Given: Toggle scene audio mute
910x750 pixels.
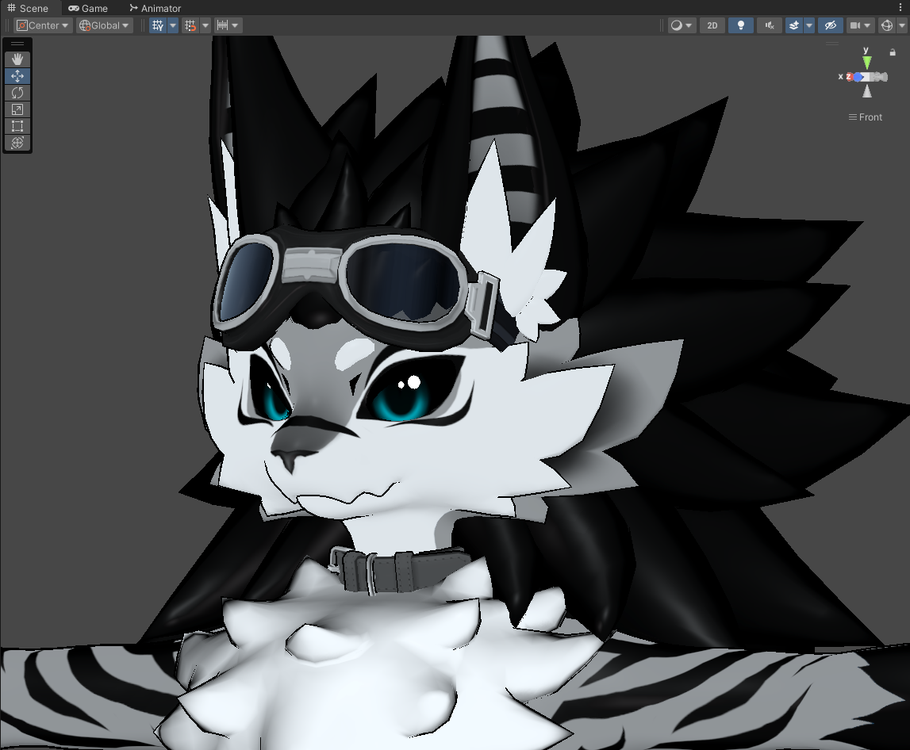Looking at the screenshot, I should pyautogui.click(x=770, y=25).
